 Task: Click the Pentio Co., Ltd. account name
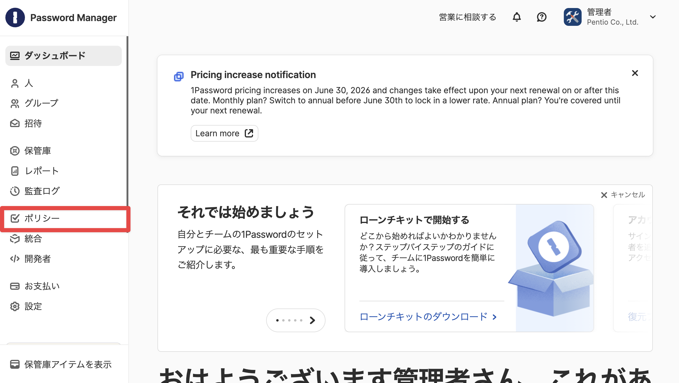tap(612, 22)
